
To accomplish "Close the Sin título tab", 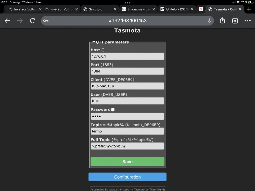I will 115,9.
